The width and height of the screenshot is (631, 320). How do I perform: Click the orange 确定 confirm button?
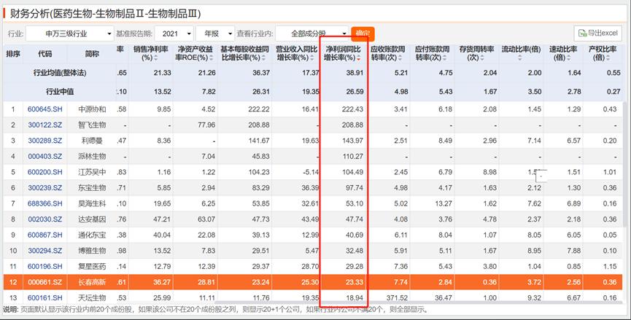point(363,34)
